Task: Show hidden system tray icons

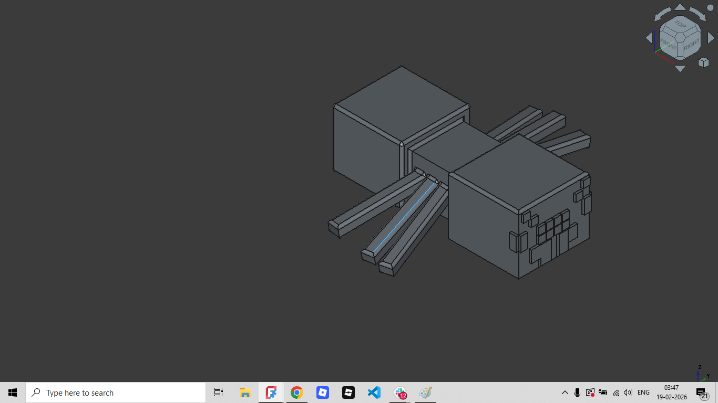Action: 565,393
